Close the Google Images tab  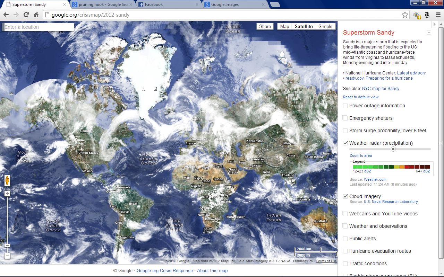click(263, 5)
